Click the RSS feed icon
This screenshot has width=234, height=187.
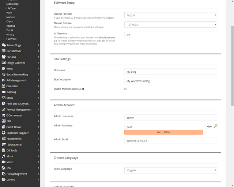click(3, 168)
